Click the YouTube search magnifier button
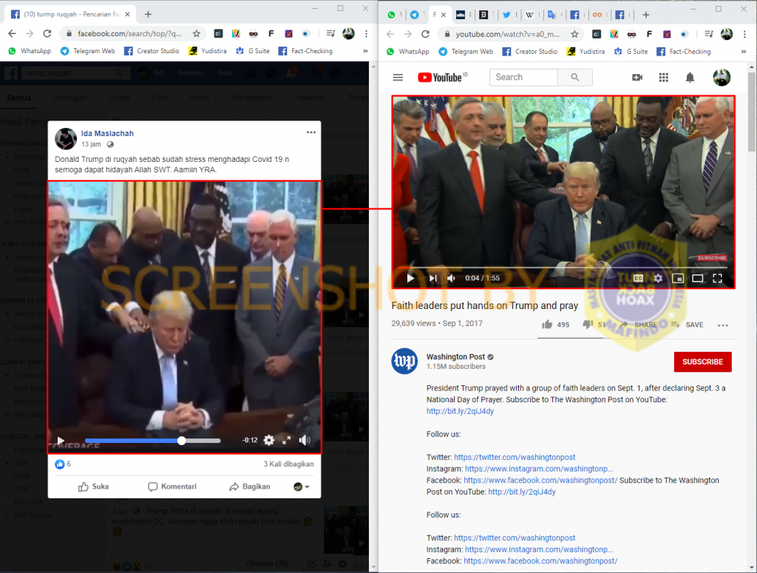Screen dimensions: 757x573 574,78
